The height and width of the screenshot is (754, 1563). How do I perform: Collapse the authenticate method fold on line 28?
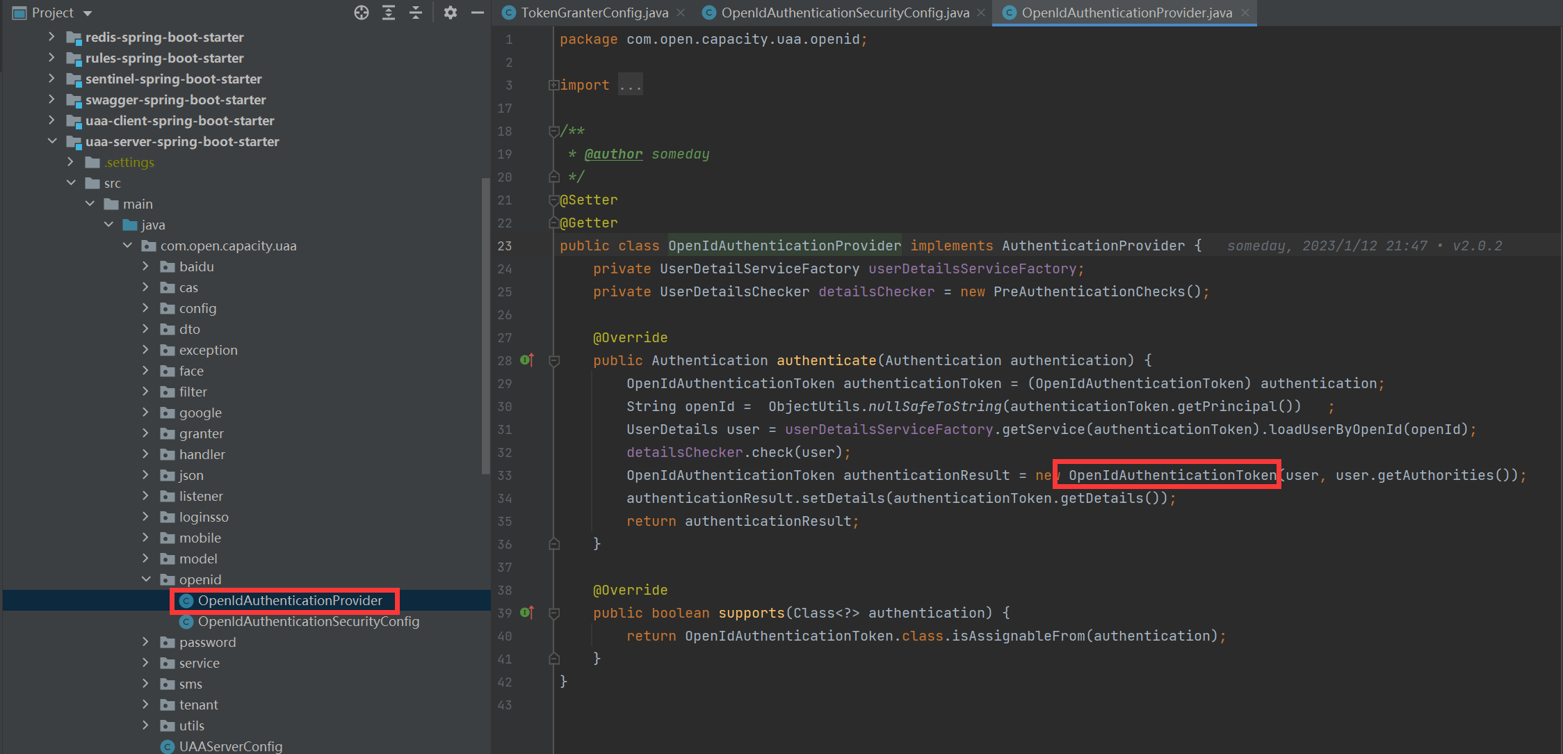pos(554,360)
